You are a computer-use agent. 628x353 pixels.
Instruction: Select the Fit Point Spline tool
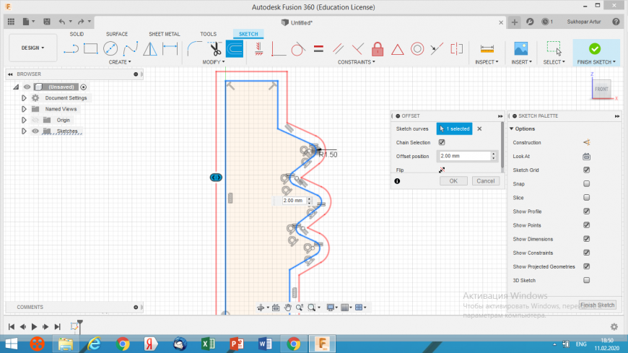point(131,49)
